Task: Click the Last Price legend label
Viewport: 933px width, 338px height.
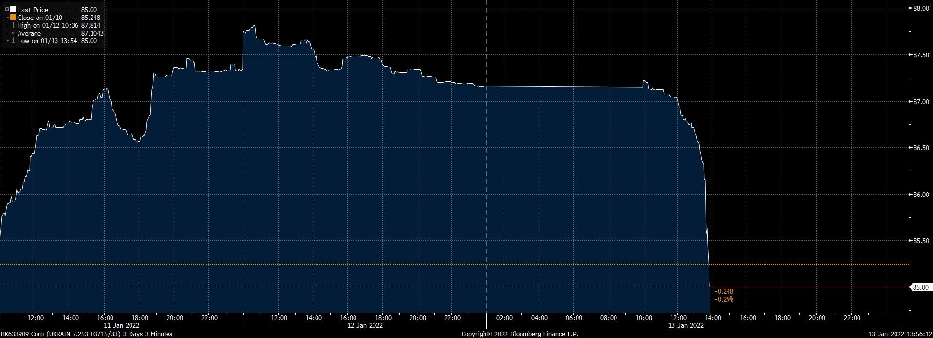Action: point(33,10)
